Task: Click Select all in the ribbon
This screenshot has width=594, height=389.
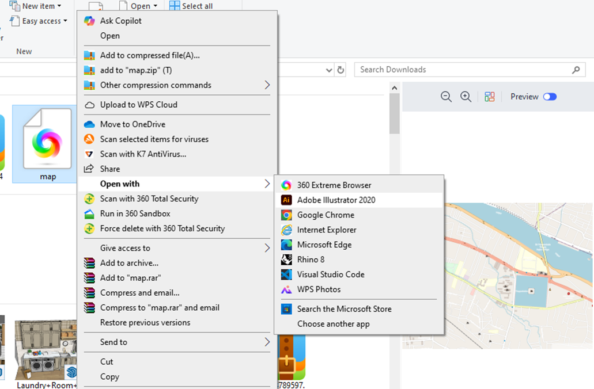Action: [191, 6]
